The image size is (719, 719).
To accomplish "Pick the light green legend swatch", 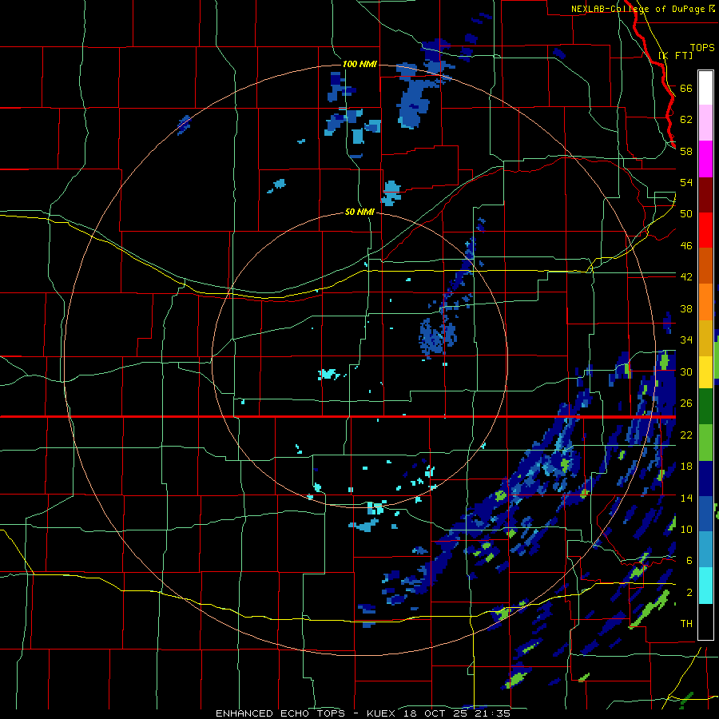I will click(x=705, y=443).
